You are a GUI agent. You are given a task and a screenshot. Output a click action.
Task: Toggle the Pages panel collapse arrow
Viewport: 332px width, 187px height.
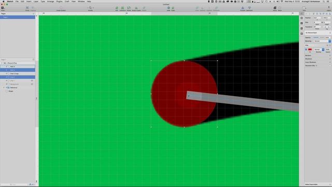coord(33,14)
